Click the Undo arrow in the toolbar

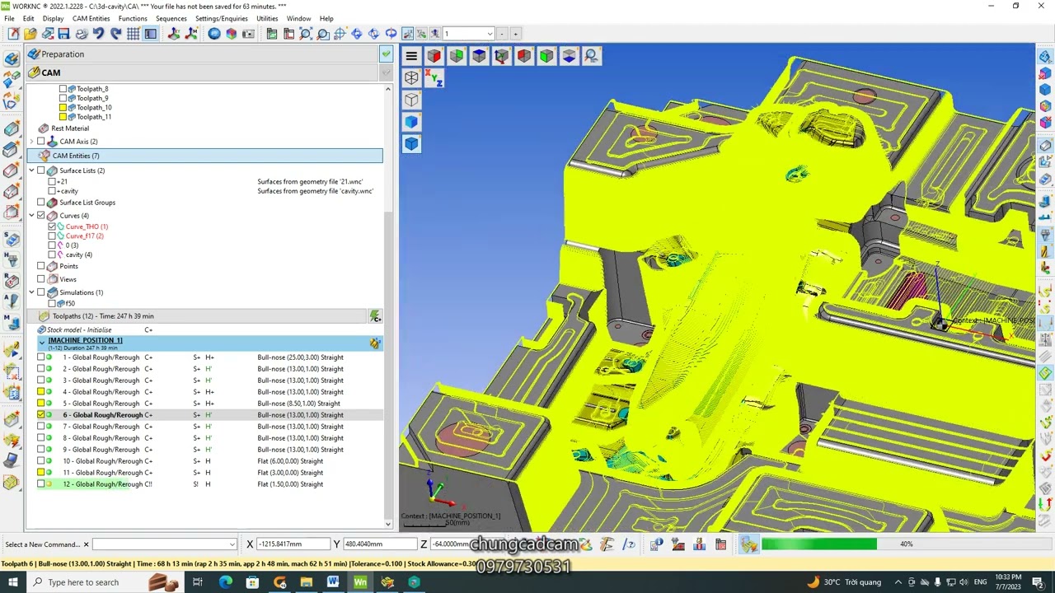point(98,34)
